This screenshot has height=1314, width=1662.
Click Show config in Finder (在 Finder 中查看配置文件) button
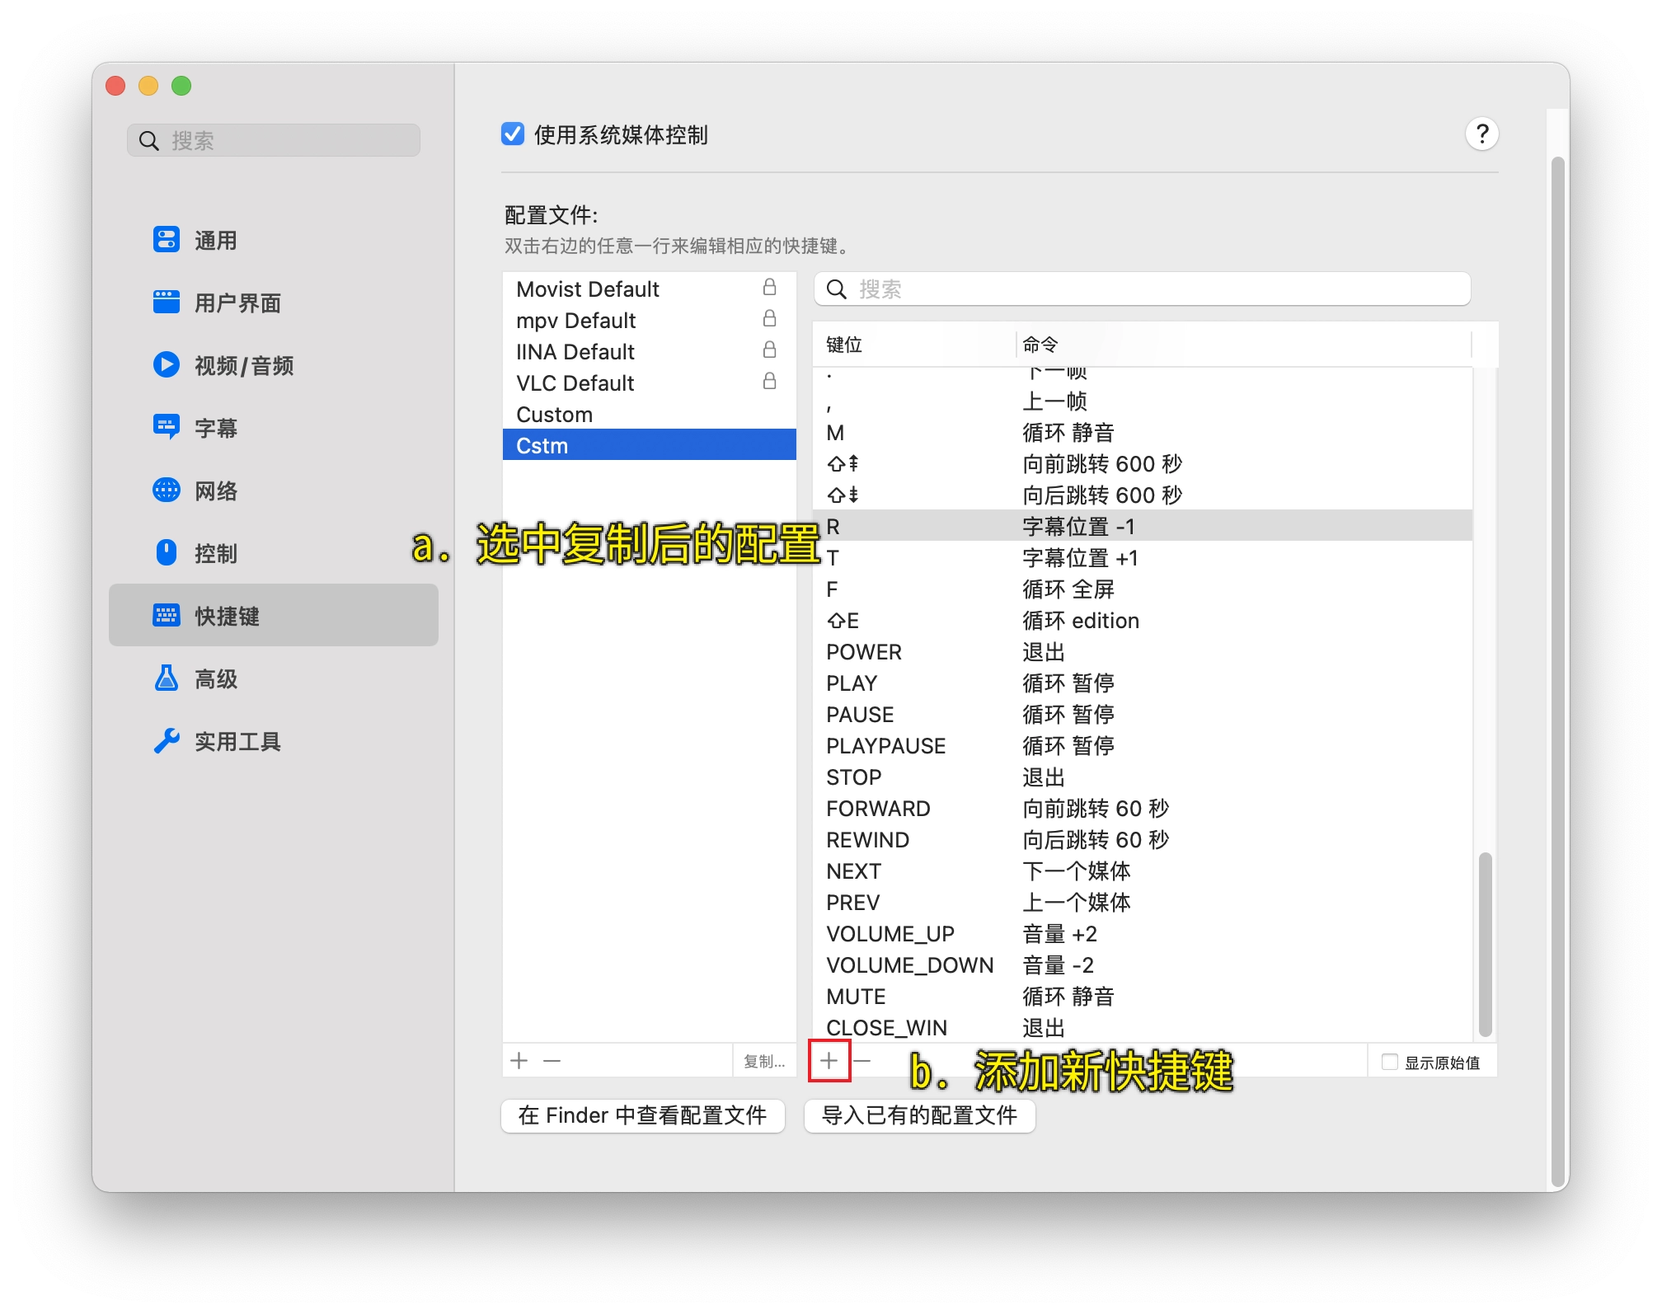click(642, 1116)
